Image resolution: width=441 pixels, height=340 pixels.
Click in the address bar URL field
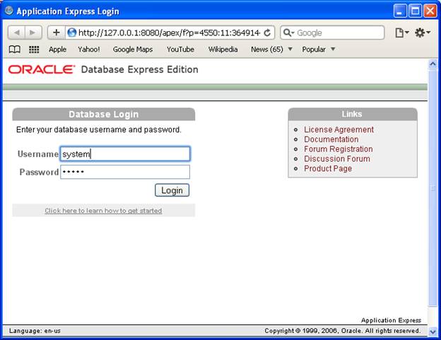[170, 33]
